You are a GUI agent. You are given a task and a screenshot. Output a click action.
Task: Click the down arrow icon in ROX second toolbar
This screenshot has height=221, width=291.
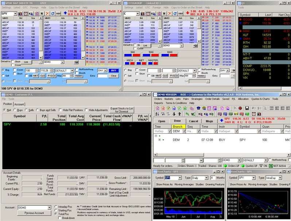(x=174, y=114)
